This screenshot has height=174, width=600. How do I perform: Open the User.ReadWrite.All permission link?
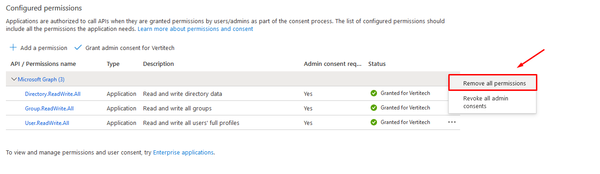click(x=47, y=123)
